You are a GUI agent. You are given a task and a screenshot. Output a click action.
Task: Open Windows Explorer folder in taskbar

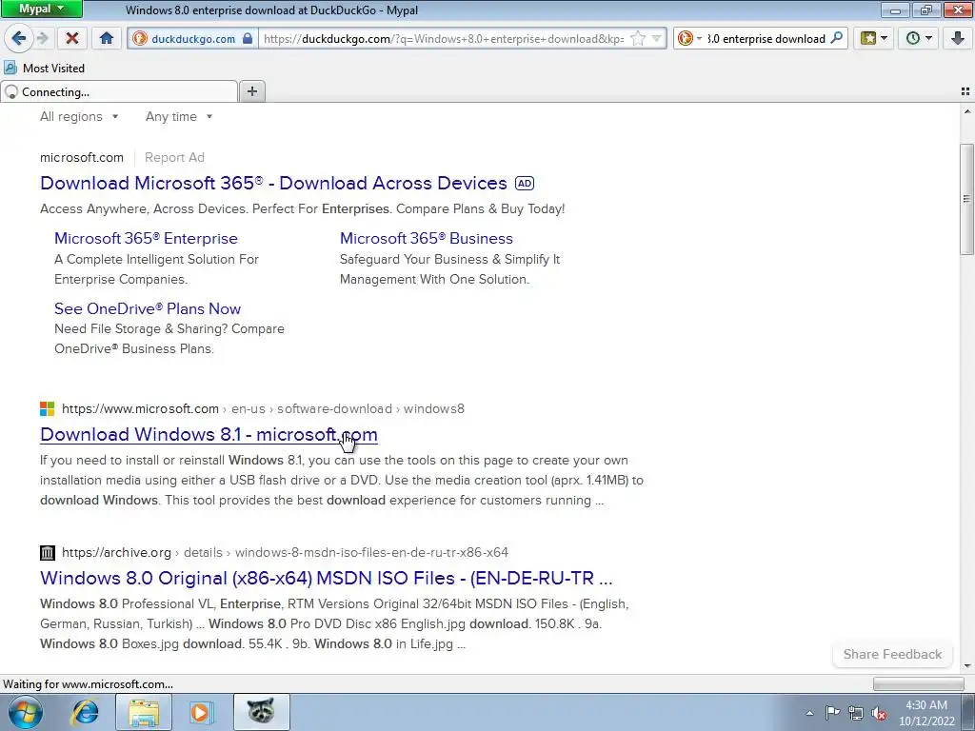144,712
